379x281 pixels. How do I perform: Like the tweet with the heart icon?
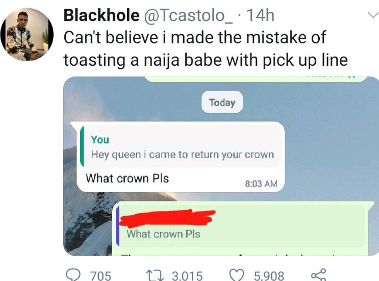pyautogui.click(x=236, y=275)
